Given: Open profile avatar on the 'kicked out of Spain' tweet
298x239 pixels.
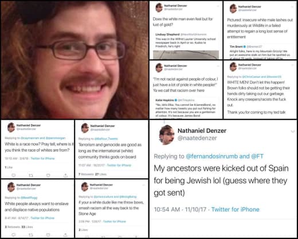Looking at the screenshot, I should (167, 134).
